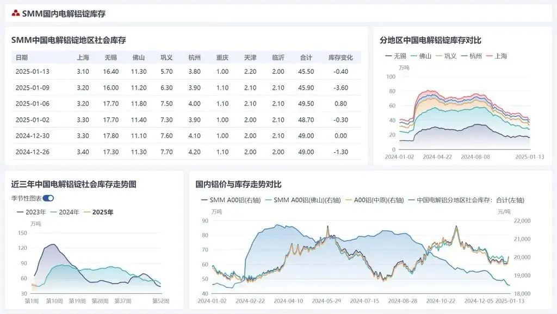
Task: Click the 天津 column header
Action: (x=250, y=58)
